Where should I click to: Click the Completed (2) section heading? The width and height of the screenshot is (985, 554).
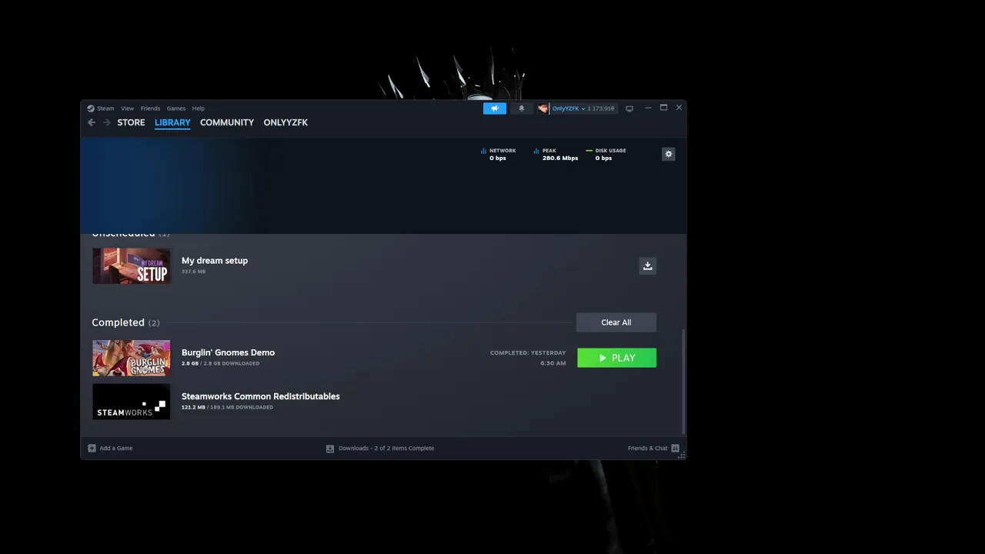125,322
